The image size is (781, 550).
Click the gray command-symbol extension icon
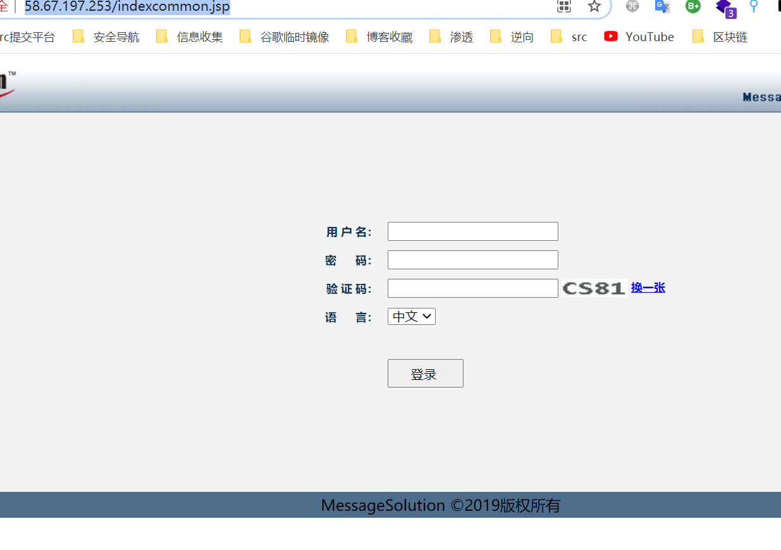[632, 6]
